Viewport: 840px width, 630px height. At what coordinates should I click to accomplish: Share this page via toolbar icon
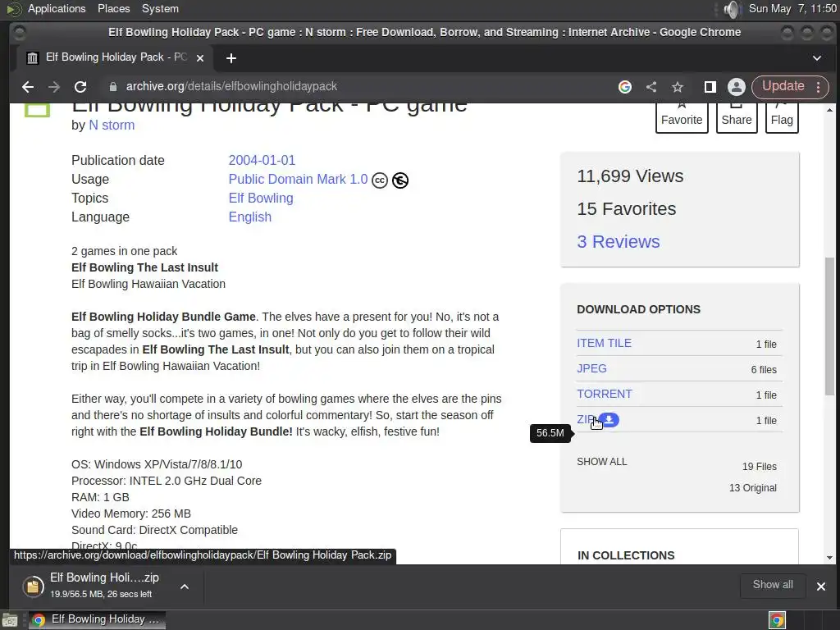[651, 87]
